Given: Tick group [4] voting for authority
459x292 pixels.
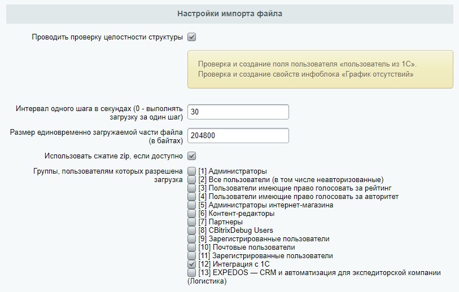Looking at the screenshot, I should point(193,197).
